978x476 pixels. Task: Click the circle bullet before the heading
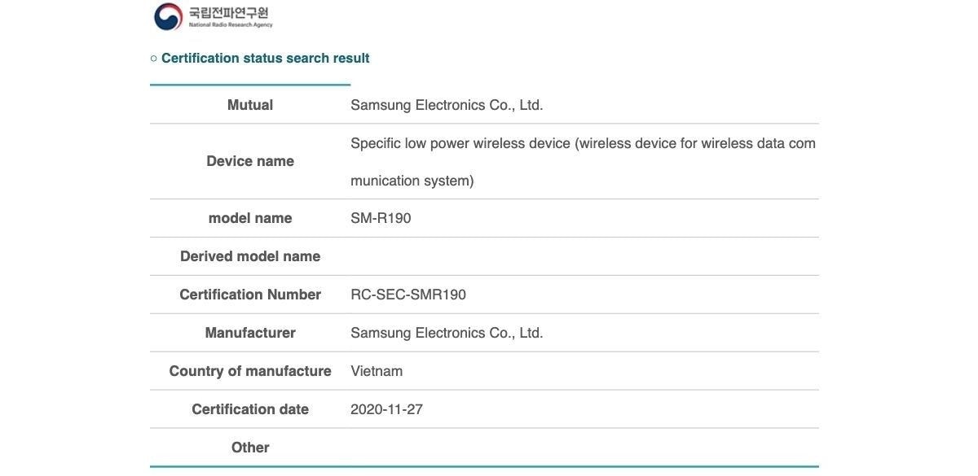pyautogui.click(x=154, y=59)
